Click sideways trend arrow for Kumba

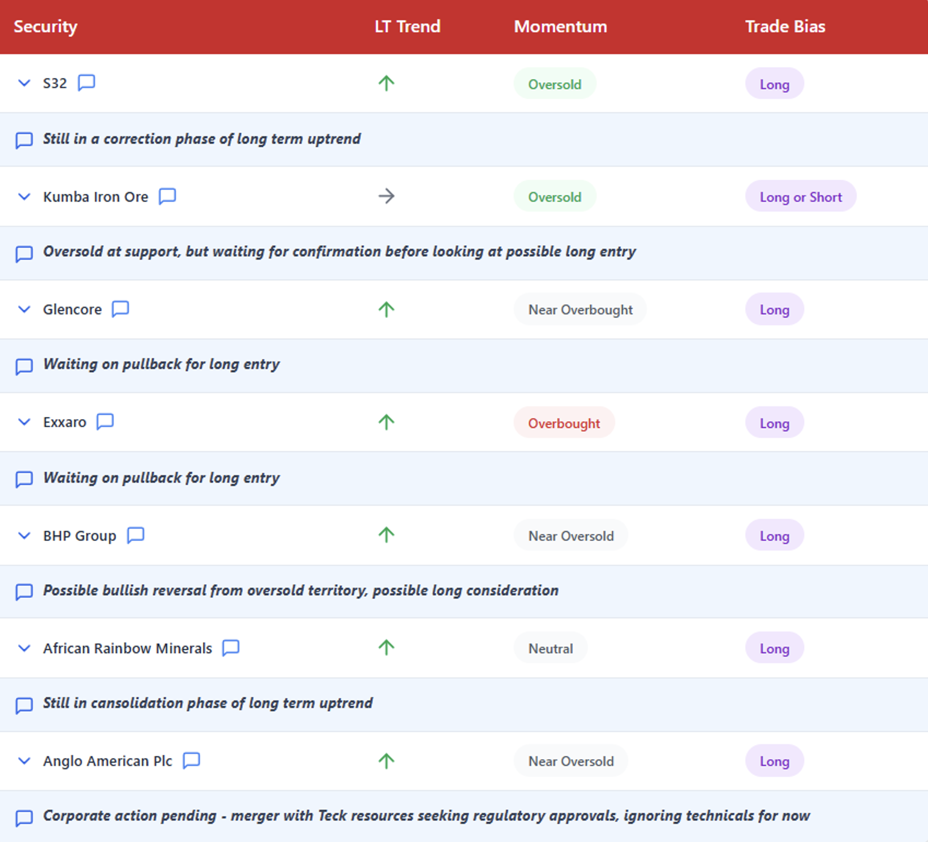point(386,196)
